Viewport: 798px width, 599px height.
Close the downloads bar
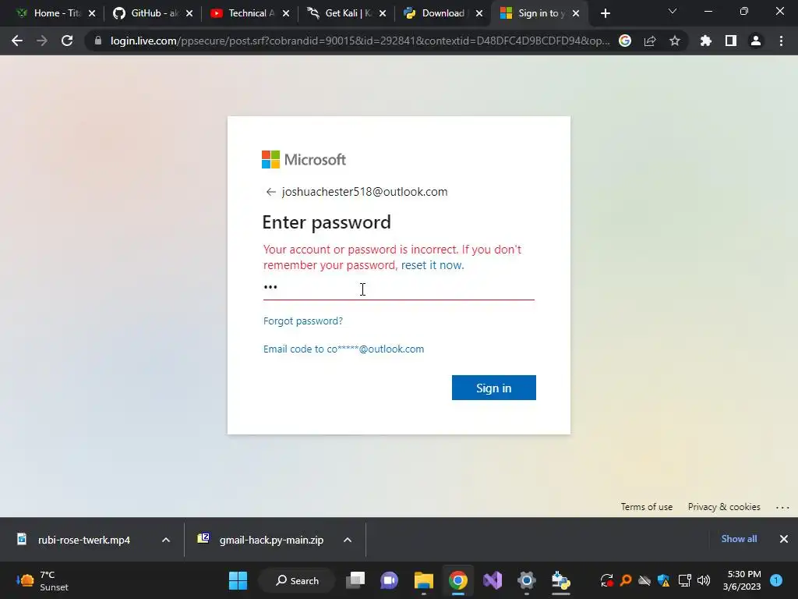coord(784,539)
